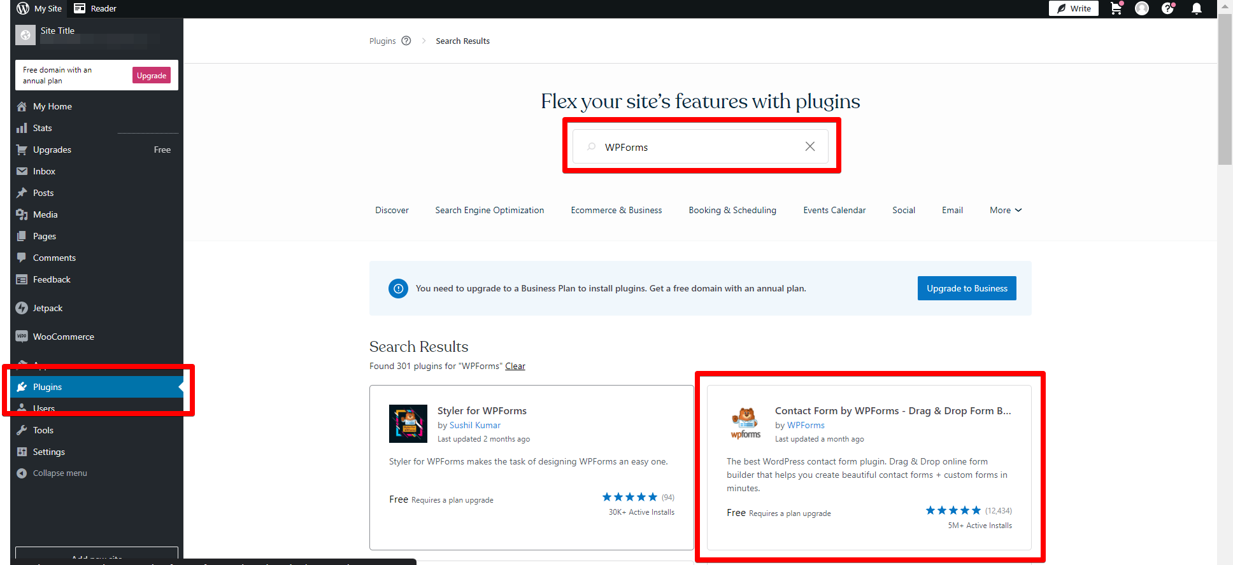Screen dimensions: 1233x565
Task: Open Pages in sidebar
Action: tap(97, 236)
